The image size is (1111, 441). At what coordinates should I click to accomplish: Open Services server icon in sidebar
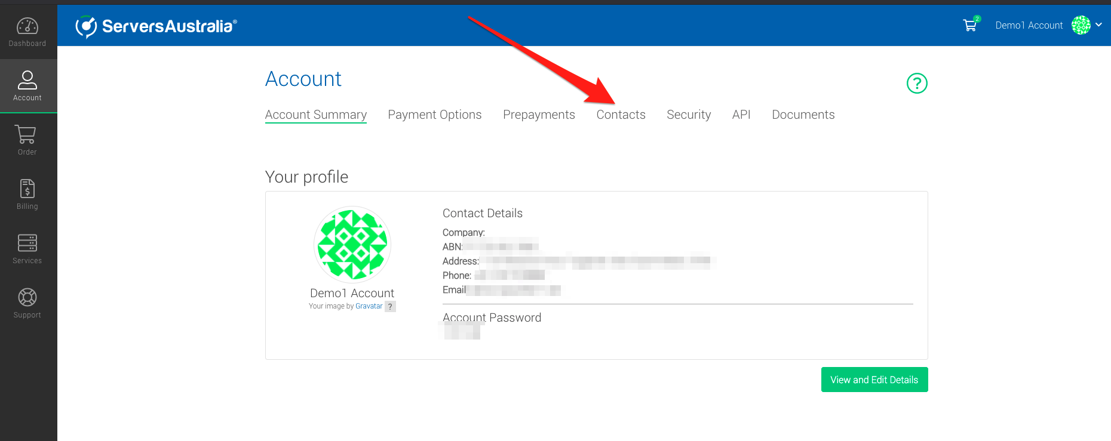[x=27, y=243]
